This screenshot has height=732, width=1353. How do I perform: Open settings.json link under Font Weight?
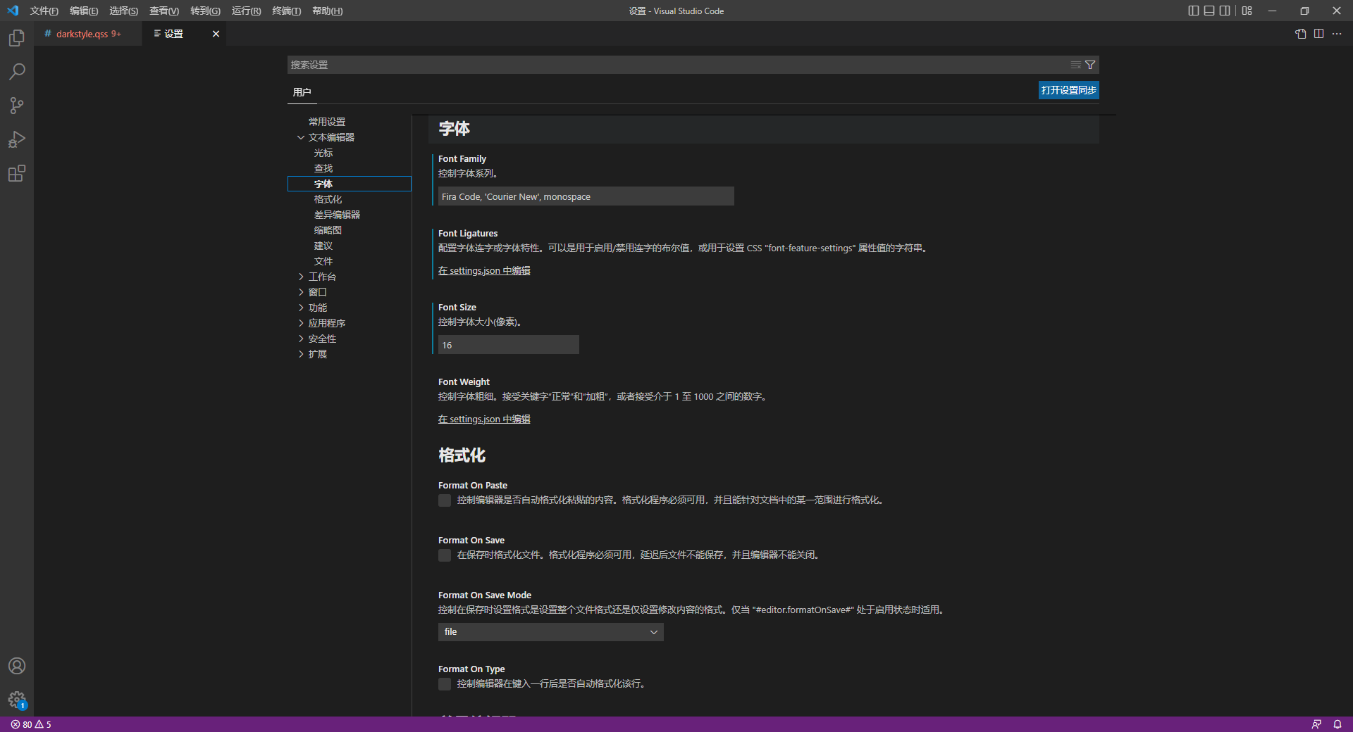click(x=484, y=419)
